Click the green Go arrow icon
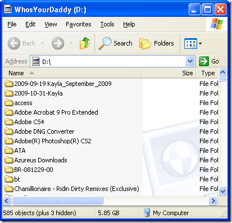Viewport: 232px width, 223px height. [x=204, y=61]
